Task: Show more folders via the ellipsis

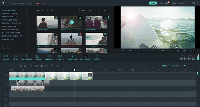Action: 3,43
